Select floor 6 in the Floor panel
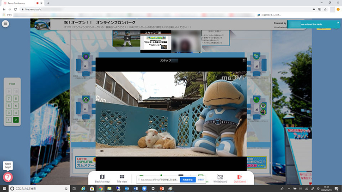Viewport: 342px width, 192px height. pos(16,106)
